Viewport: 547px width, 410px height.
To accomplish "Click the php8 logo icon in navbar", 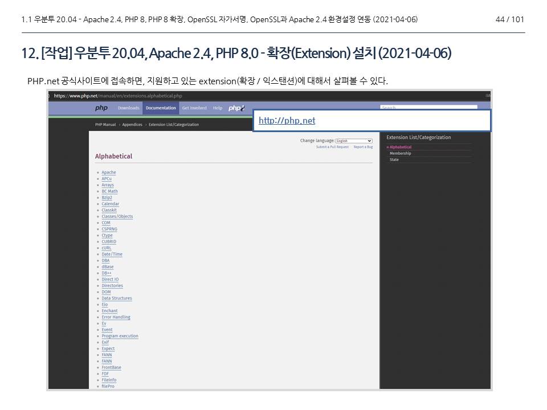I will [237, 108].
